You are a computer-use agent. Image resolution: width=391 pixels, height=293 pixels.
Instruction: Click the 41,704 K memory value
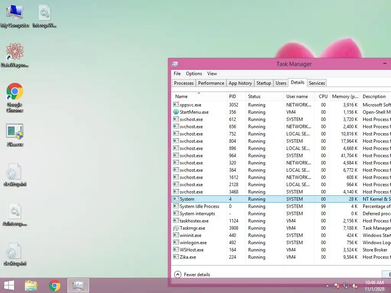[349, 156]
